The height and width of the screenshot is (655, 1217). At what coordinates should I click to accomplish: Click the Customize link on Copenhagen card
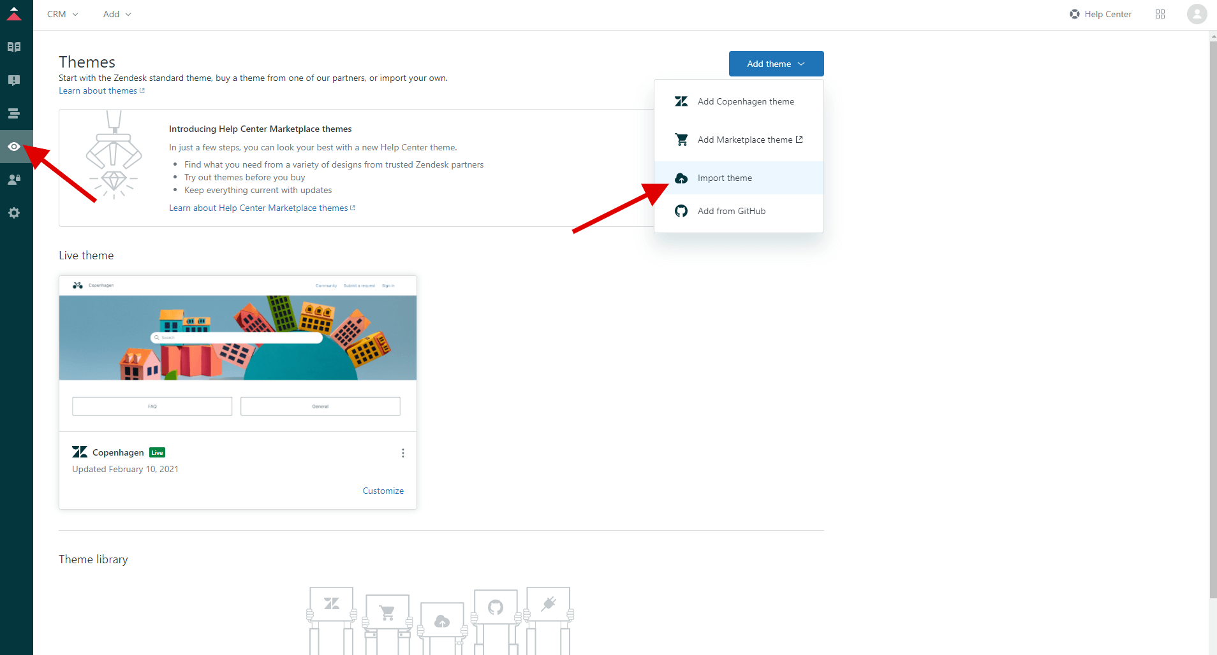point(383,491)
